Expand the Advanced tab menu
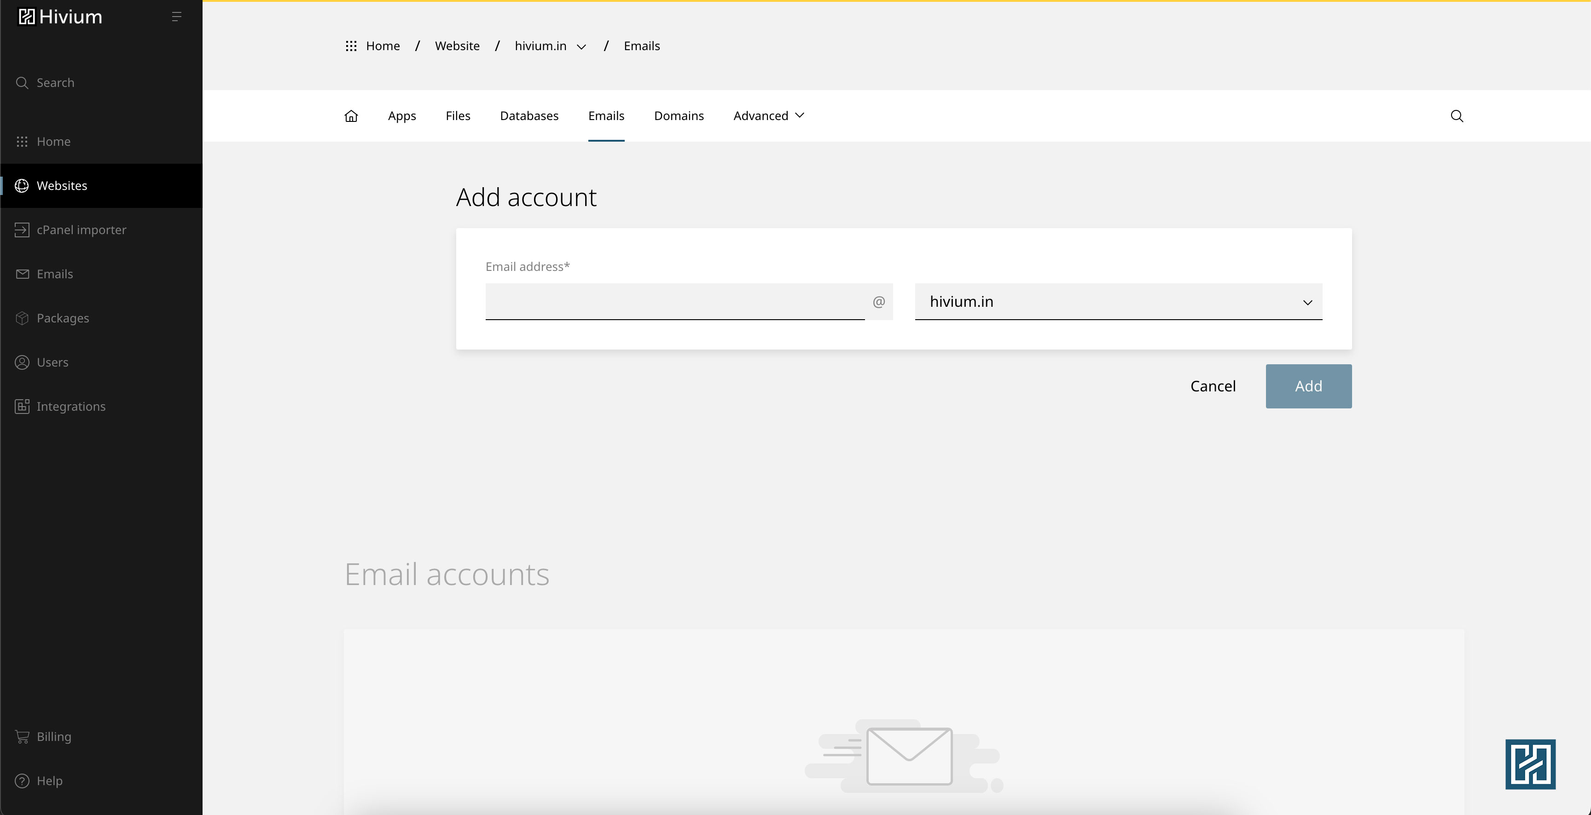Viewport: 1591px width, 815px height. click(x=768, y=116)
